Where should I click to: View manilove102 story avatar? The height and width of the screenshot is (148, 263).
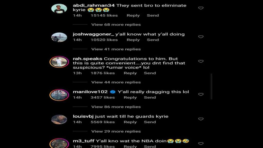click(59, 95)
